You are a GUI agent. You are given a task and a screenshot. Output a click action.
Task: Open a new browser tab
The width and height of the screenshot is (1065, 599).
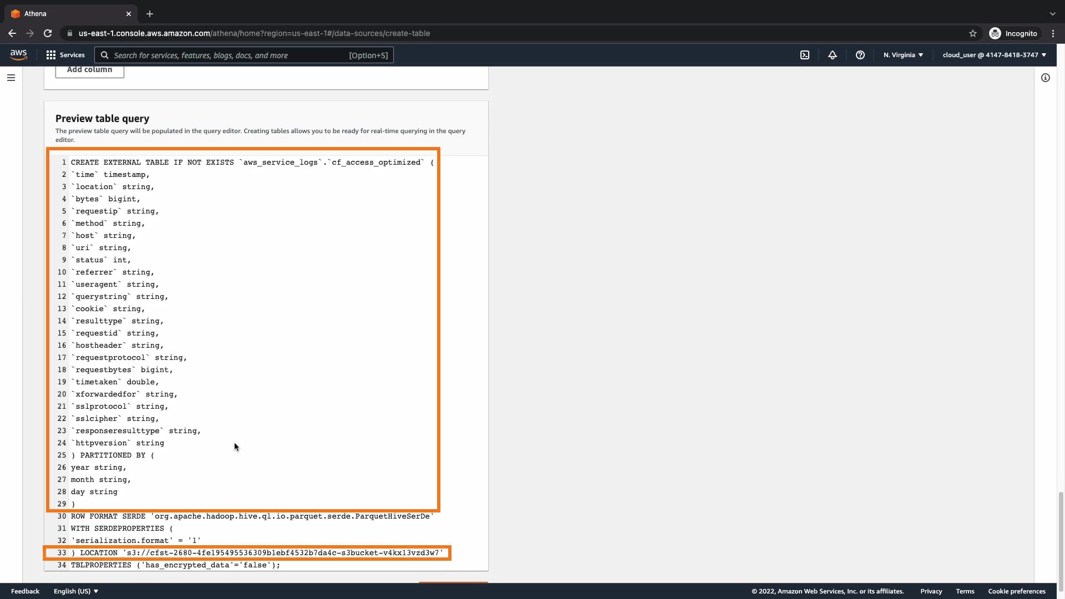pos(150,14)
